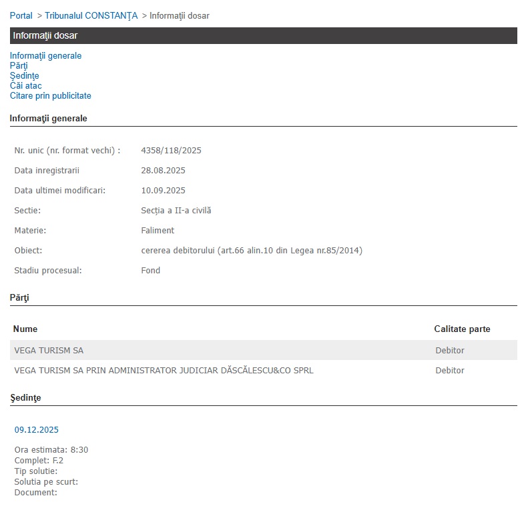This screenshot has height=506, width=526.
Task: Jump to Căi atac anchor link
Action: pos(26,86)
